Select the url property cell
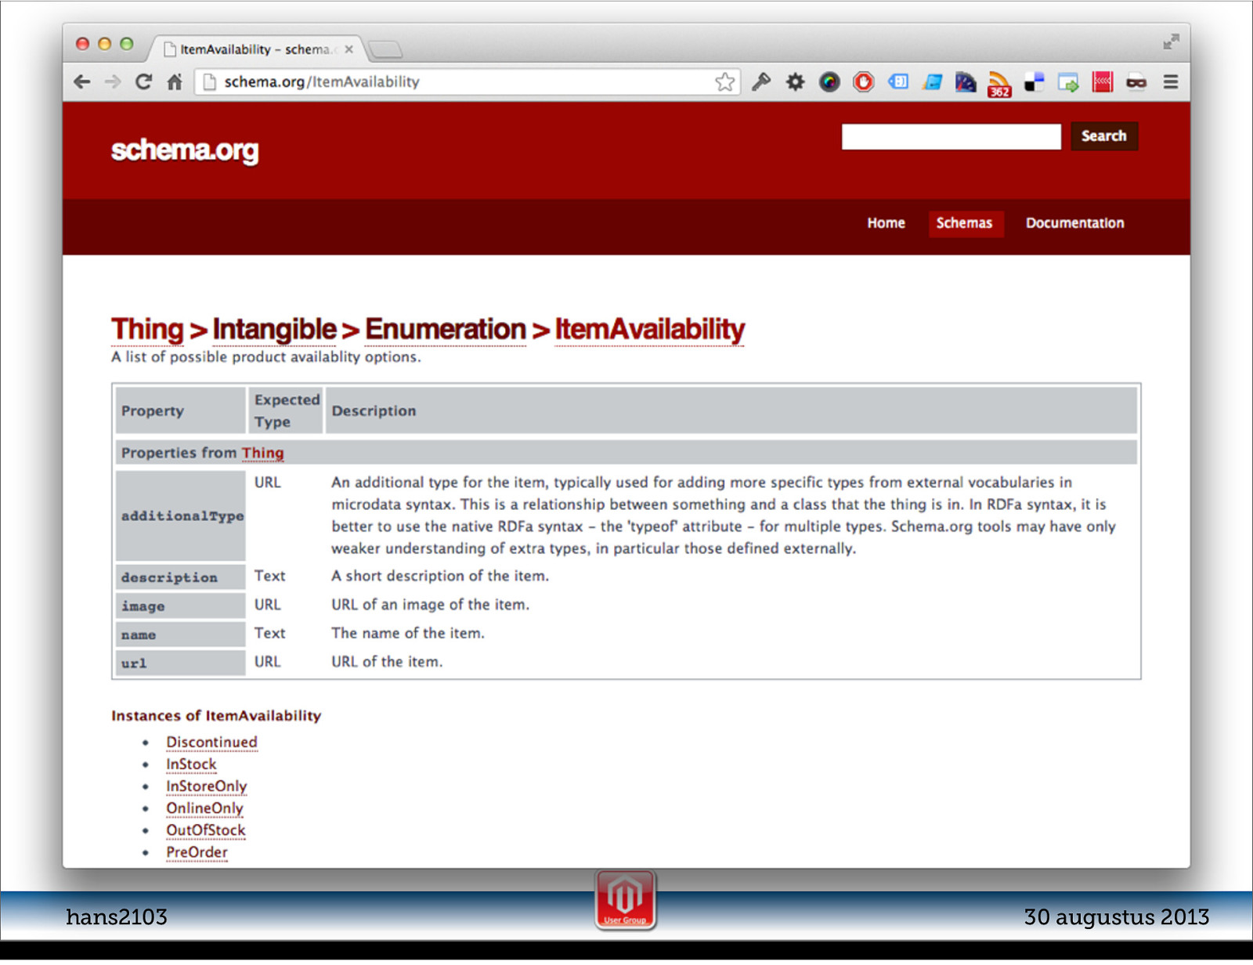 182,663
